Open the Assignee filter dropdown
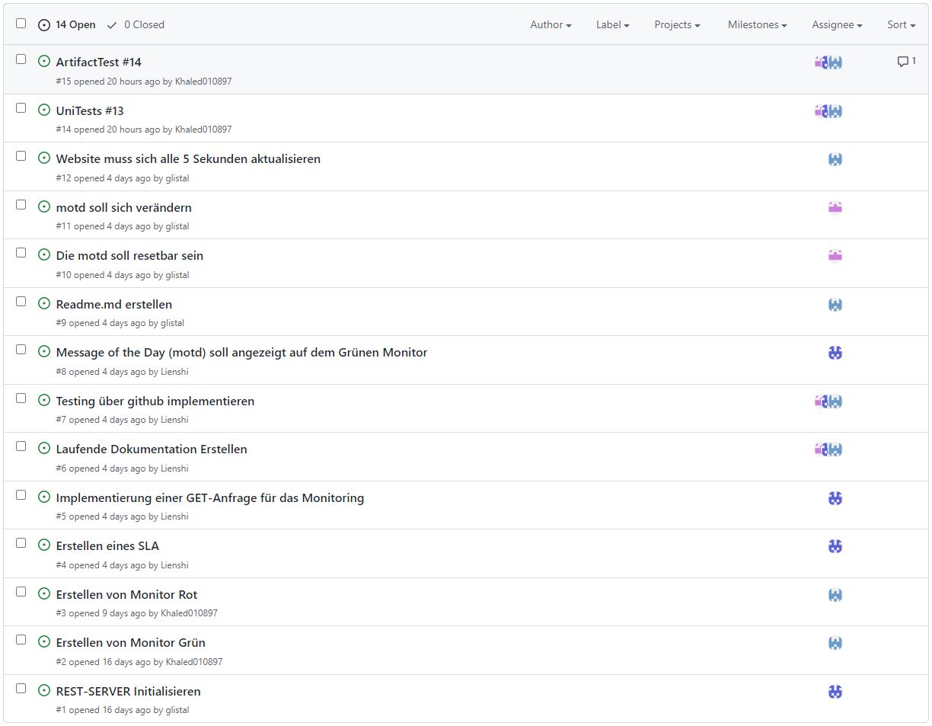932x726 pixels. (838, 24)
